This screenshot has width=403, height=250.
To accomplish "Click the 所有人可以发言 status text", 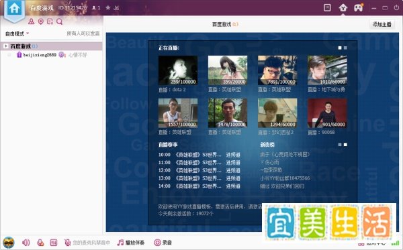I will (x=83, y=34).
